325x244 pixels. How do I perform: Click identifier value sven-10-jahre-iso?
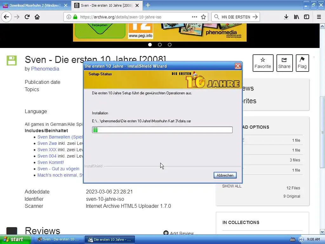tap(105, 199)
